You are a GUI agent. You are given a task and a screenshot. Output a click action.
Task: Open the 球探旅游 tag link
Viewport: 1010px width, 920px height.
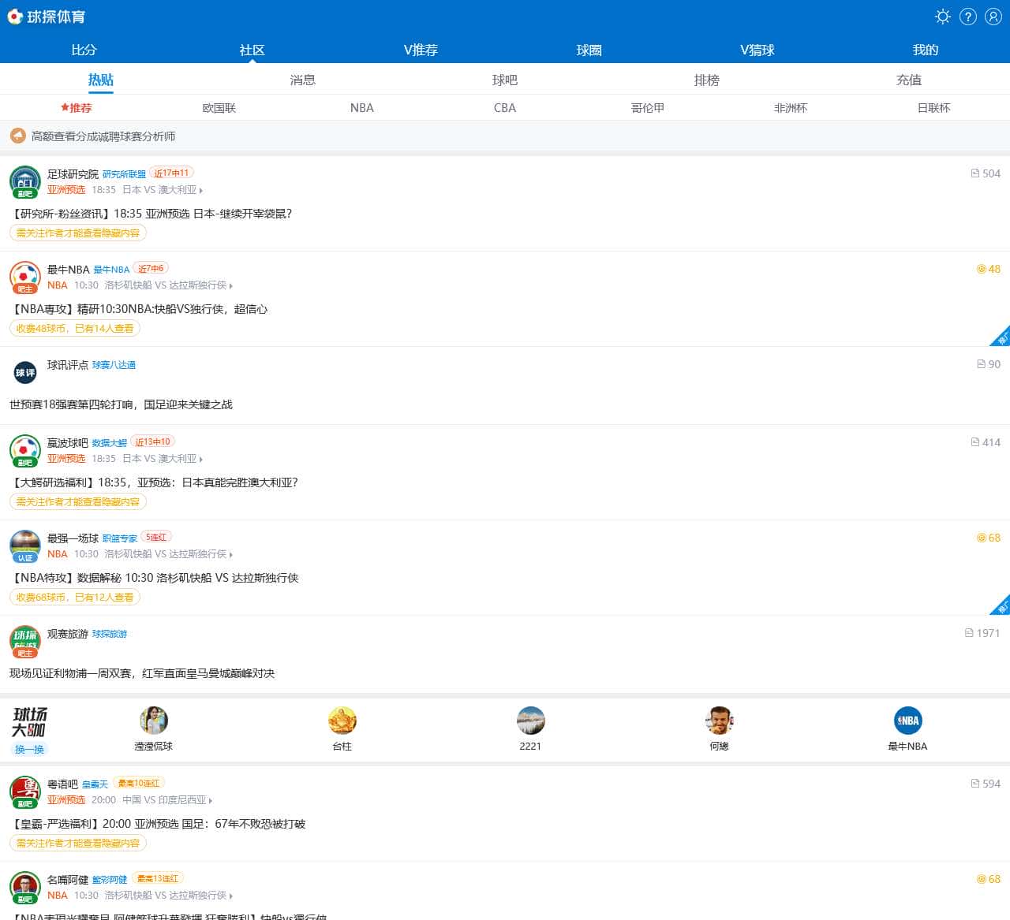coord(110,634)
